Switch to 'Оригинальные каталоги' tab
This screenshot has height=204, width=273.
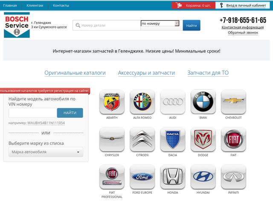point(75,73)
